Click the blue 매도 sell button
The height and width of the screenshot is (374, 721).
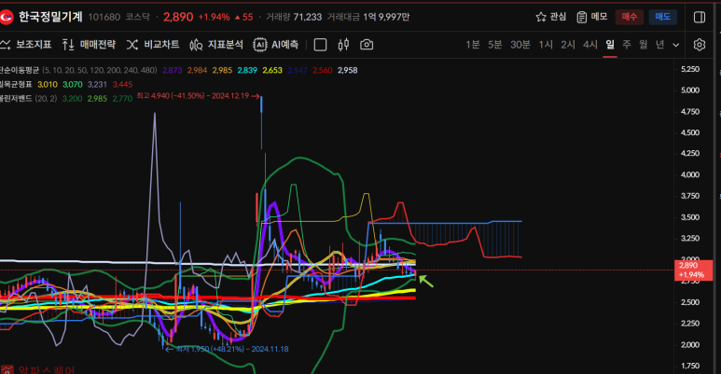662,17
